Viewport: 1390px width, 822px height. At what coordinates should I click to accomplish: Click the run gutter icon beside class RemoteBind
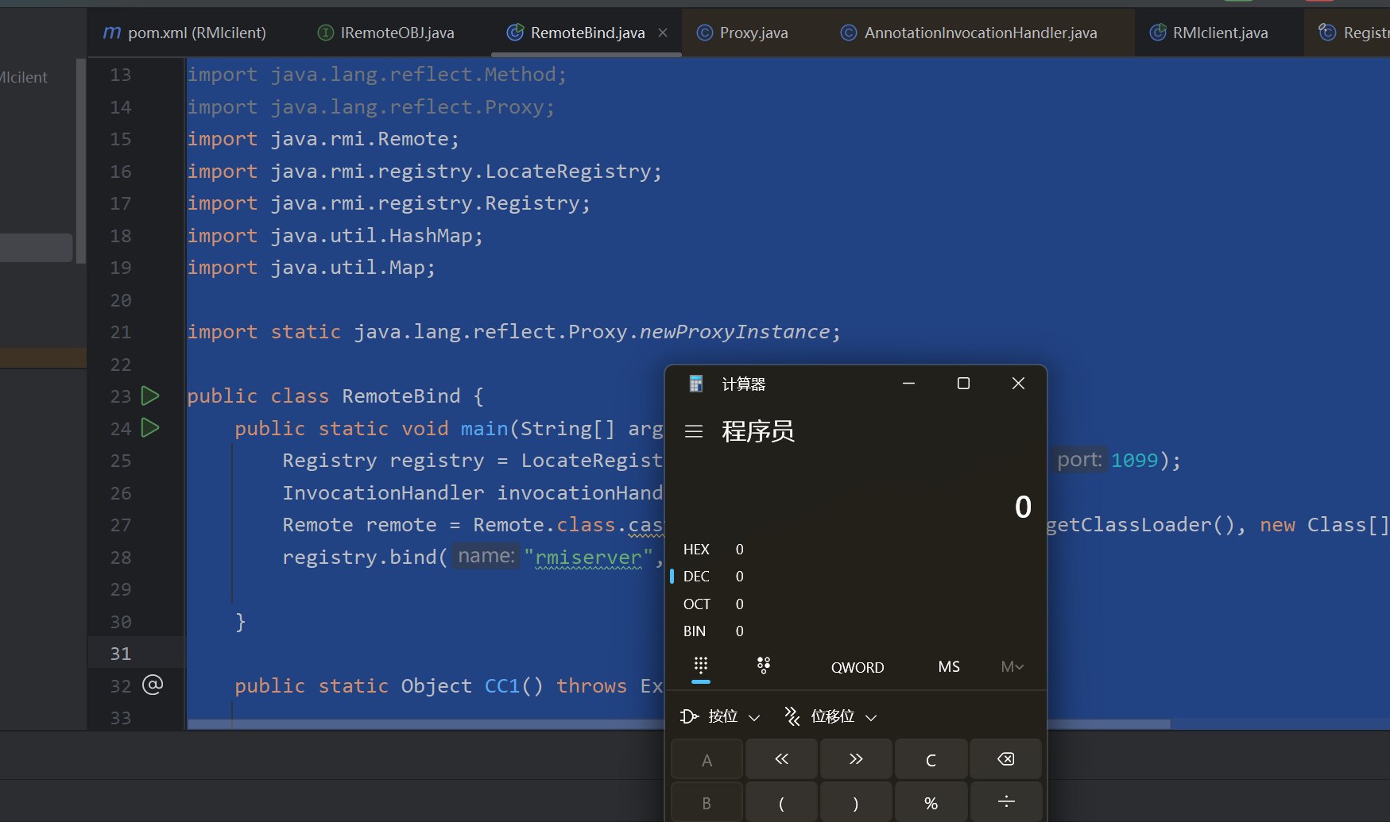click(150, 396)
